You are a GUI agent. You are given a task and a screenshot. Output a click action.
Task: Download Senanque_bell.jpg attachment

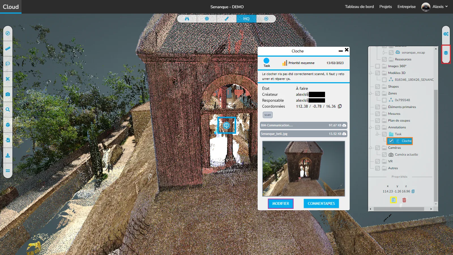click(344, 134)
